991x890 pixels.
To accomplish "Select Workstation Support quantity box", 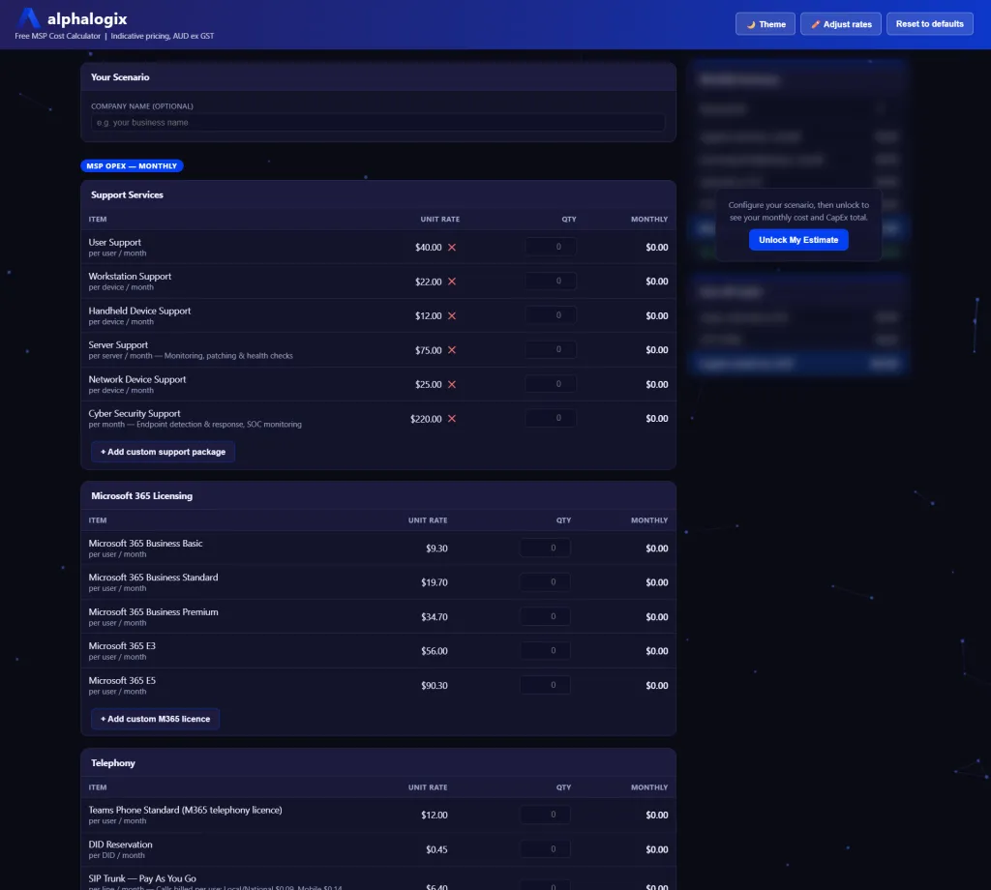I will [x=551, y=282].
